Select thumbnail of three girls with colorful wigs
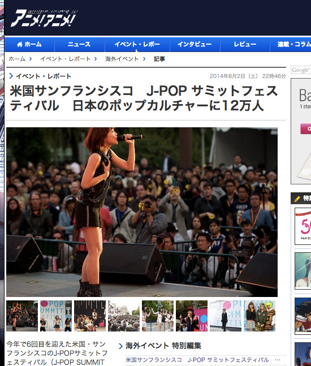Image resolution: width=311 pixels, height=366 pixels. [x=260, y=316]
